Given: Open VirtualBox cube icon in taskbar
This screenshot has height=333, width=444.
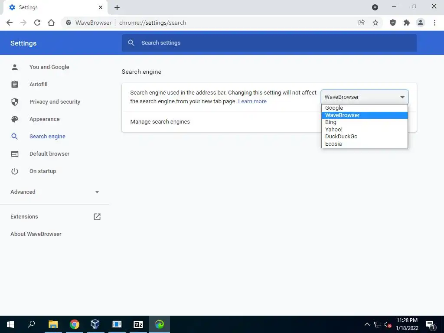Looking at the screenshot, I should 95,324.
